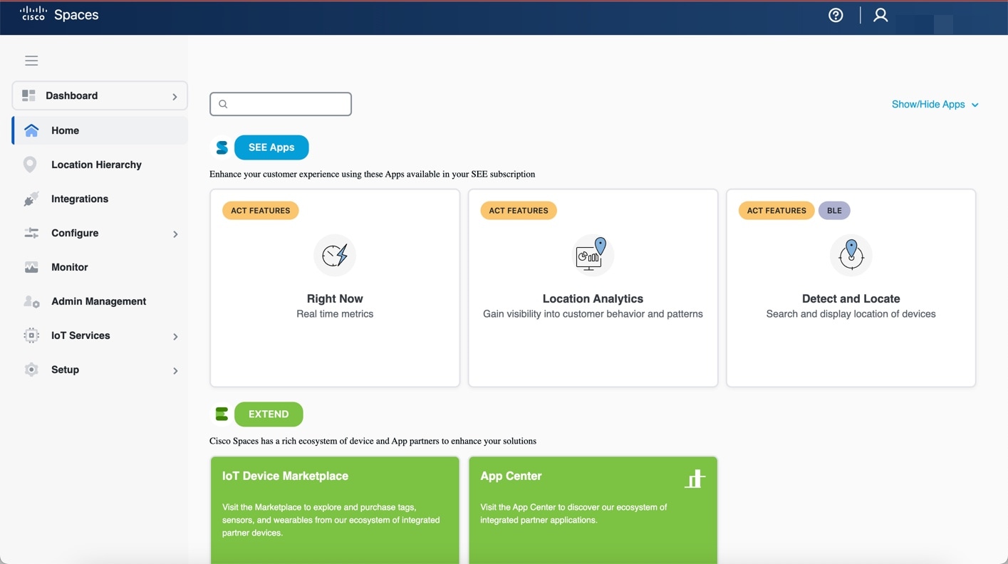Click the Configure label in sidebar
The image size is (1008, 564).
pyautogui.click(x=75, y=233)
